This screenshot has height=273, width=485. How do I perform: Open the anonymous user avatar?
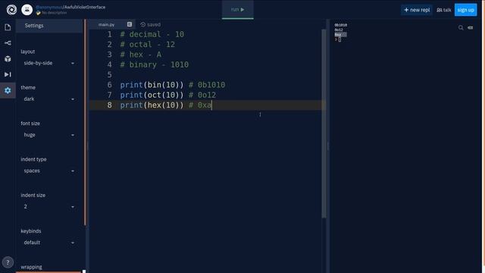pos(27,10)
